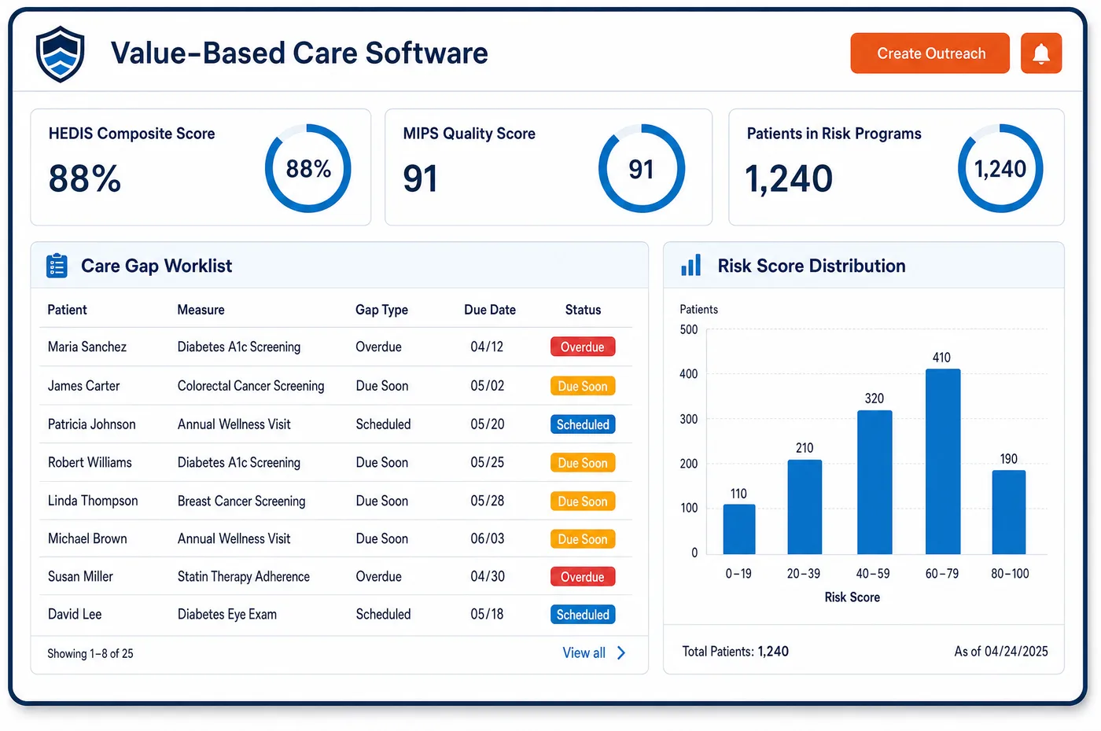Click Patricia Johnson's Scheduled badge
This screenshot has width=1101, height=731.
583,424
